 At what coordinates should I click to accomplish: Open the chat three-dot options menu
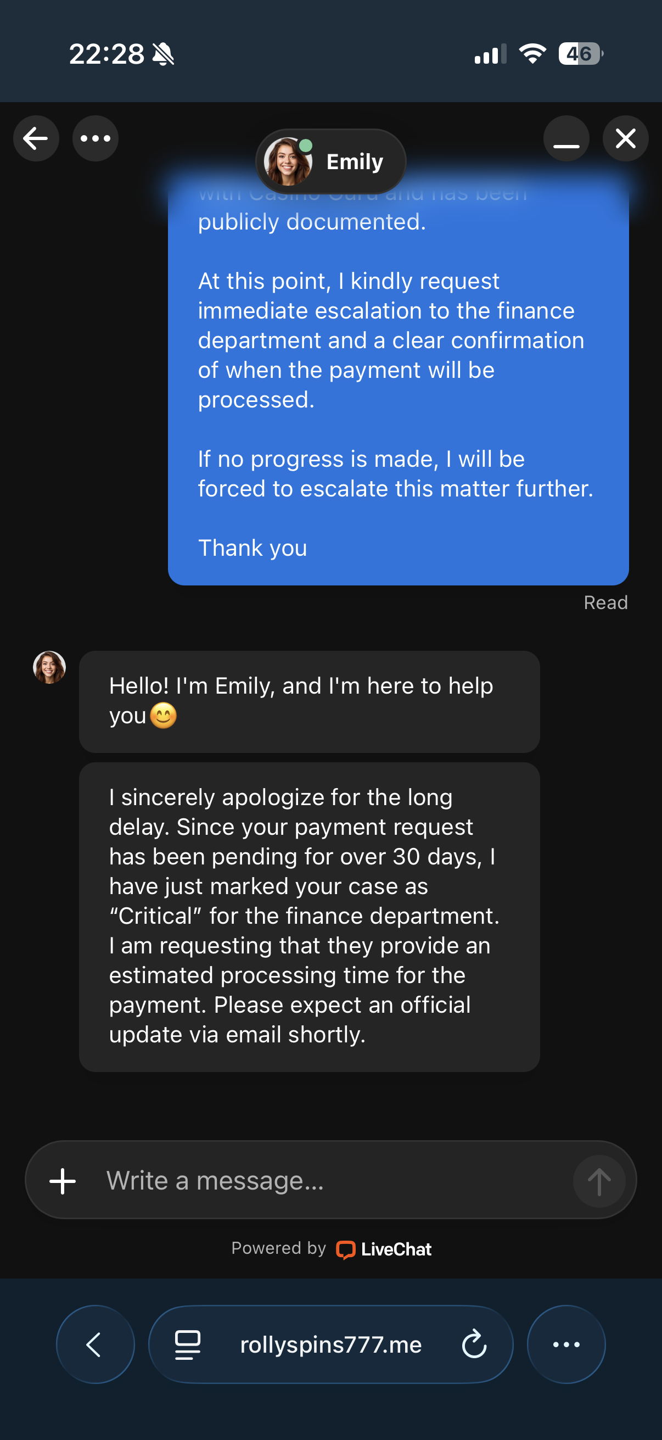click(96, 138)
